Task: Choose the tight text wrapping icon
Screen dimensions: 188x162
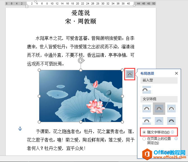Action: point(159,109)
